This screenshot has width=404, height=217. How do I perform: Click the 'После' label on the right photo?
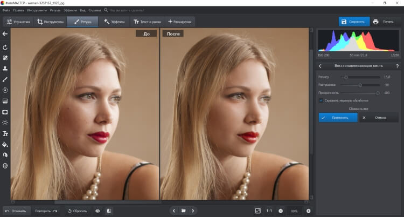[x=173, y=34]
